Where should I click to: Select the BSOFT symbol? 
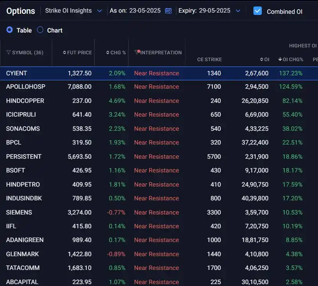tap(15, 171)
